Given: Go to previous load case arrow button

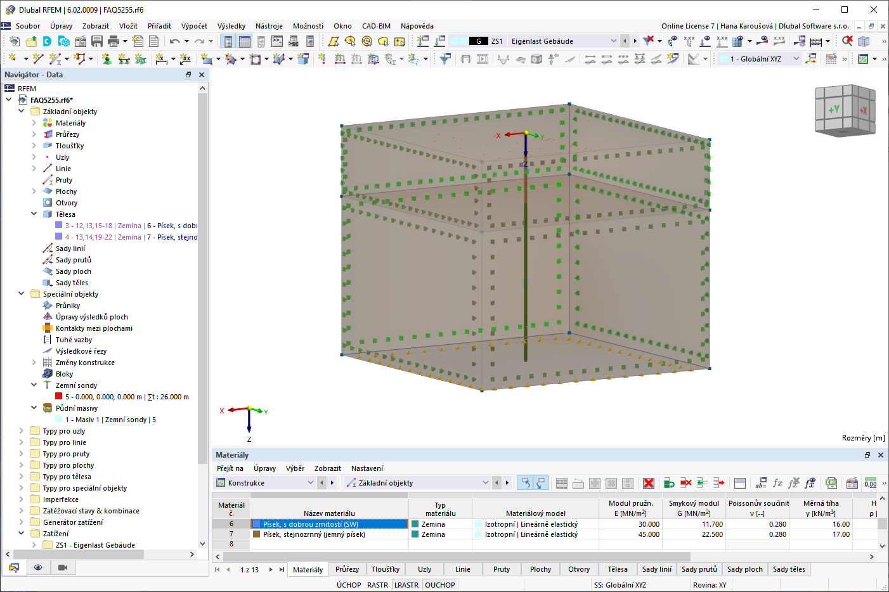Looking at the screenshot, I should 625,41.
